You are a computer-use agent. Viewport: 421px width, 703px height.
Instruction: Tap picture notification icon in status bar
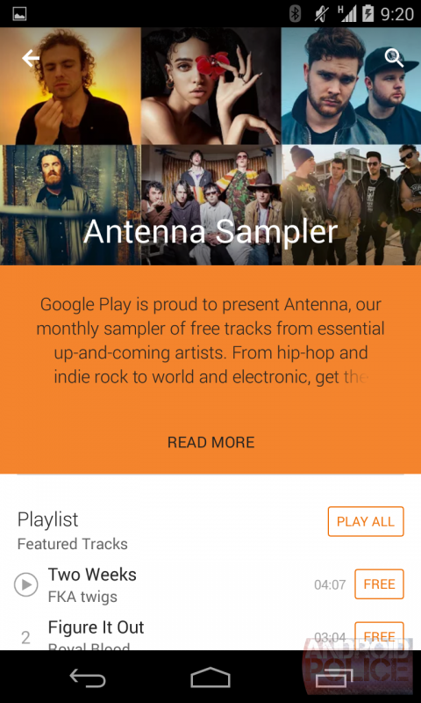[19, 14]
